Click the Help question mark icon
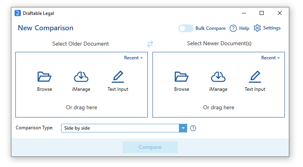The height and width of the screenshot is (167, 303). click(233, 28)
